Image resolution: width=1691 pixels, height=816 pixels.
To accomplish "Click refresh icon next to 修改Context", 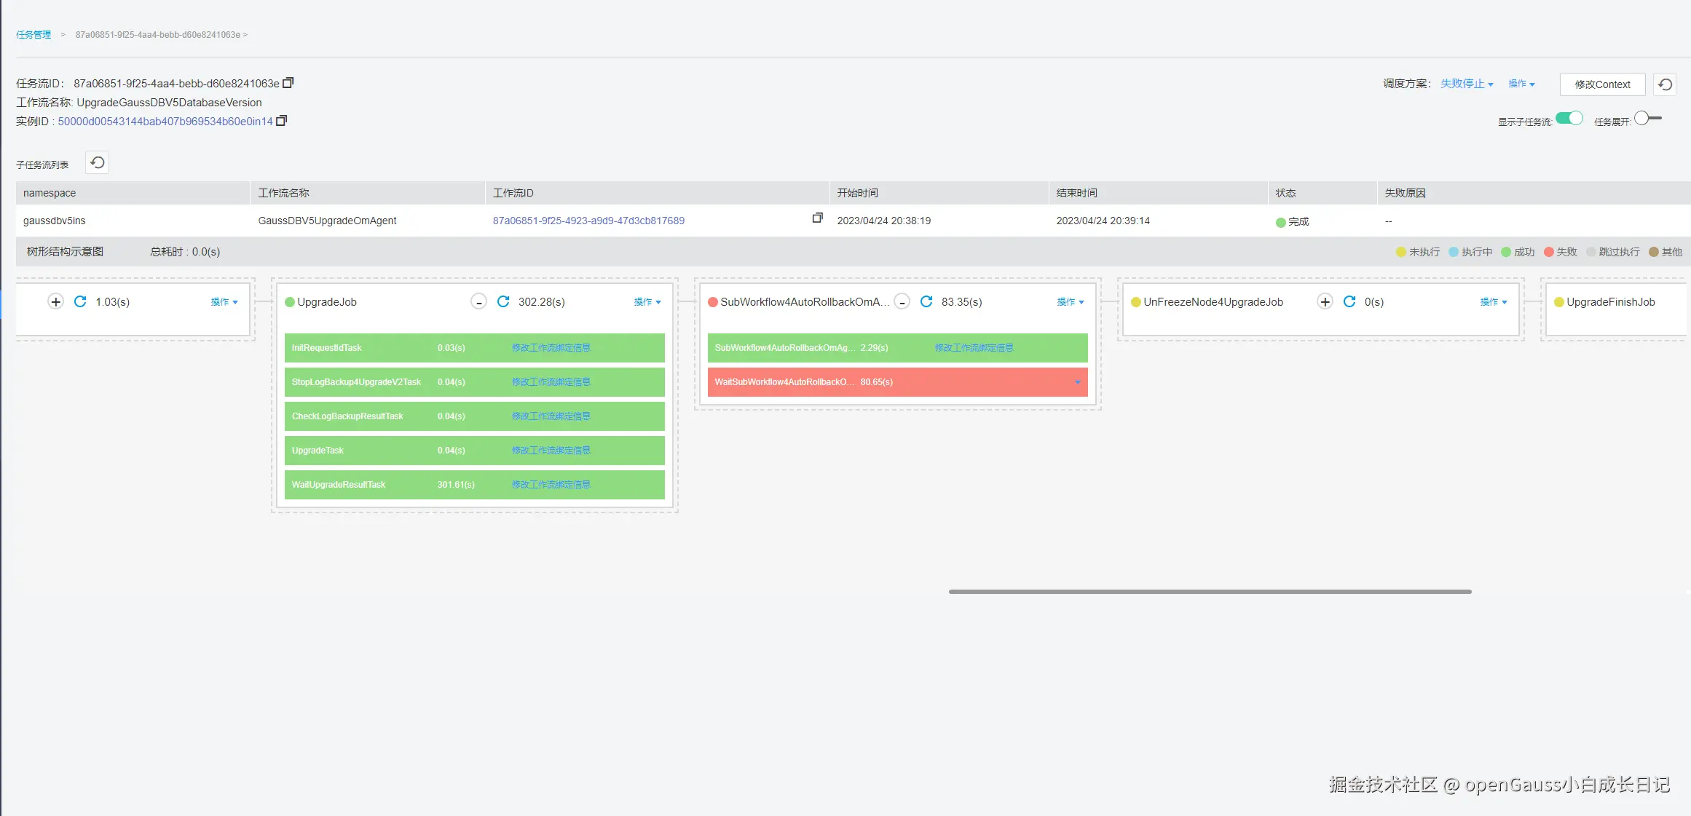I will [x=1665, y=84].
